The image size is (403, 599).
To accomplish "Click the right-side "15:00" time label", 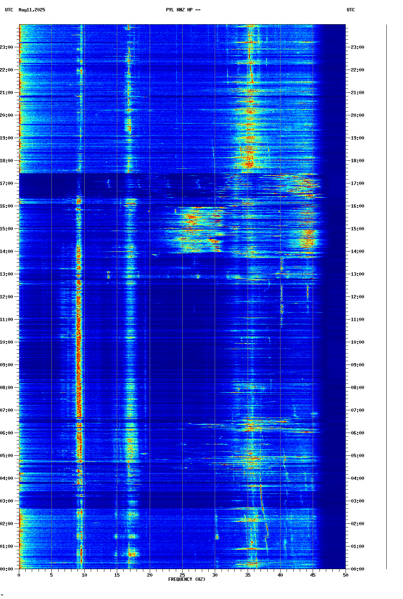I will pos(358,229).
